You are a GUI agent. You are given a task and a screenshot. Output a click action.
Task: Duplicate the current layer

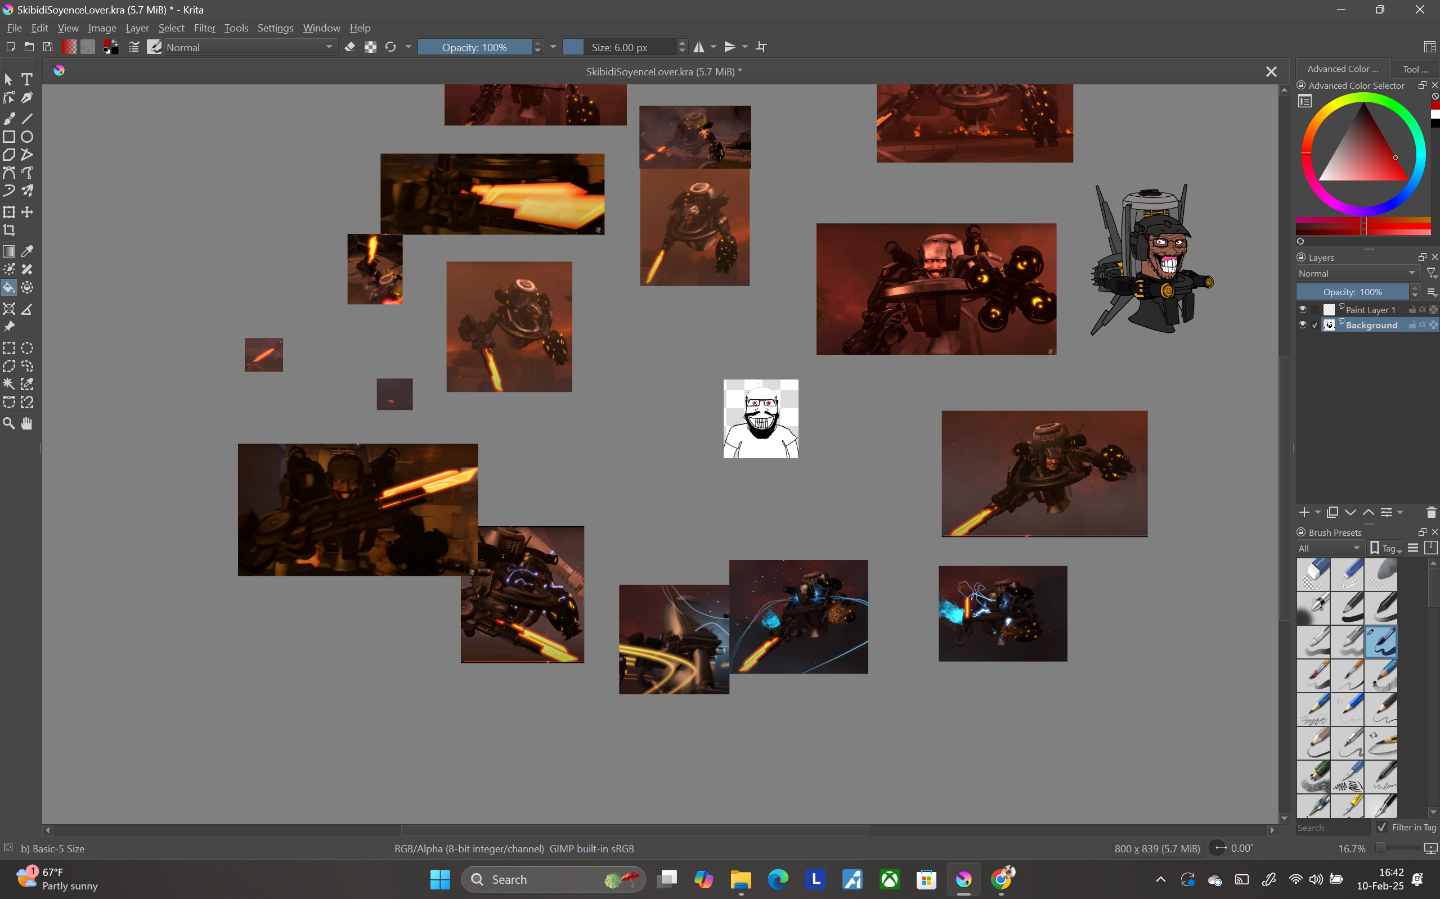[x=1333, y=513]
